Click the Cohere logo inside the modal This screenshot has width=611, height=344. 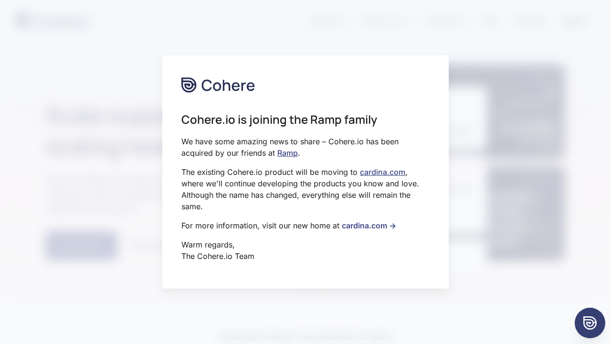218,85
